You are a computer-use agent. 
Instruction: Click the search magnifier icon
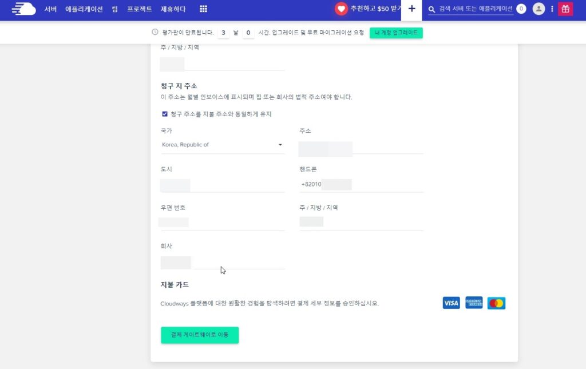point(431,9)
